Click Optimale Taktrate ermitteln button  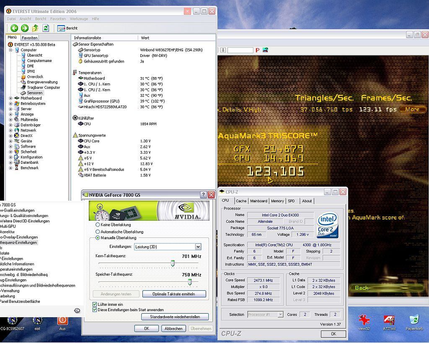pos(174,294)
